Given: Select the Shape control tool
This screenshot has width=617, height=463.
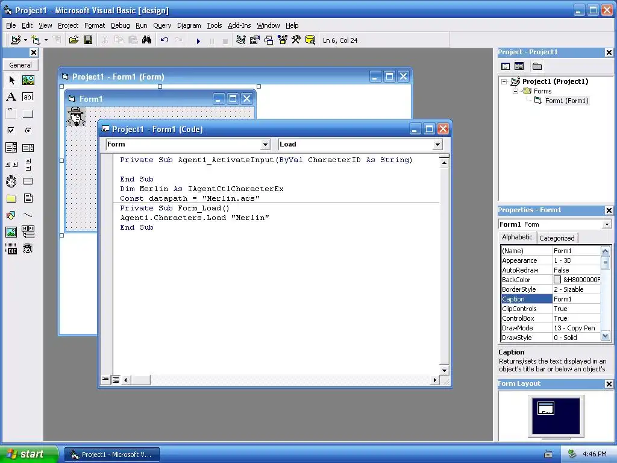Looking at the screenshot, I should pos(11,215).
